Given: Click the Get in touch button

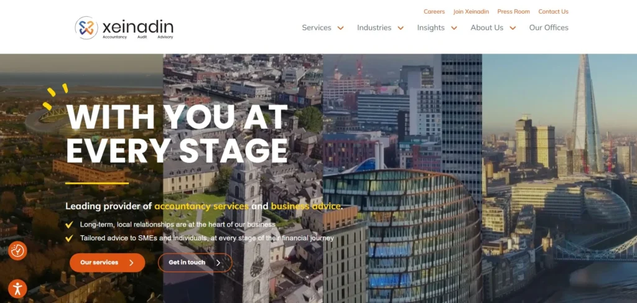Looking at the screenshot, I should click(x=195, y=263).
